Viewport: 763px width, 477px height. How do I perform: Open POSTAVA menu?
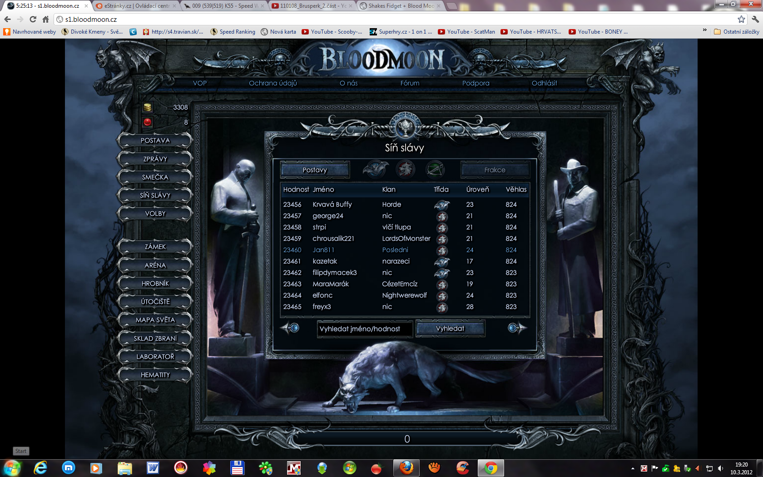click(x=155, y=140)
